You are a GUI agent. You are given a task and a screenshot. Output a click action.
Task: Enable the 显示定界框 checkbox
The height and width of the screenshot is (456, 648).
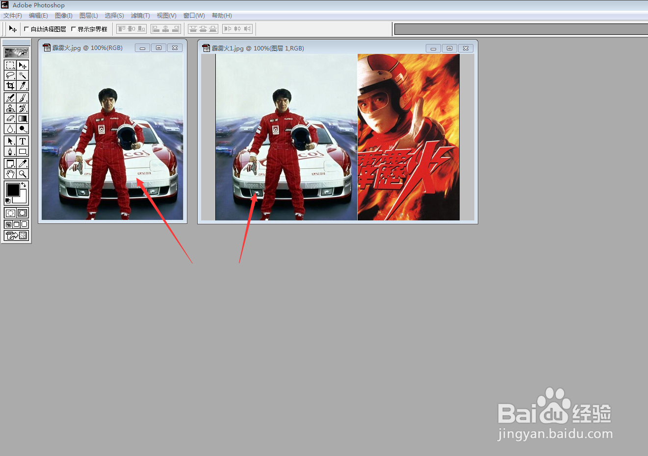point(74,29)
